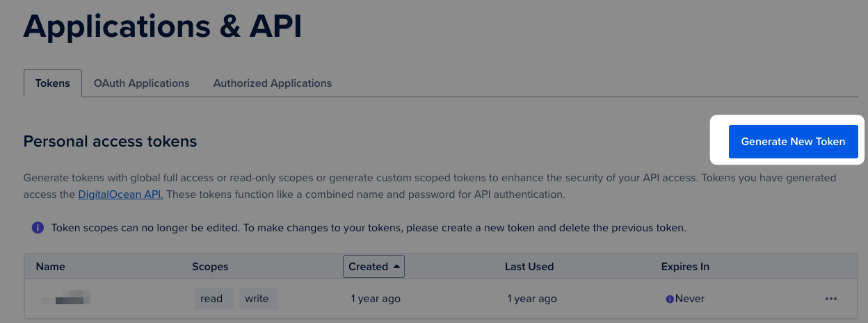The height and width of the screenshot is (323, 868).
Task: Go to the Authorized Applications tab
Action: point(273,83)
